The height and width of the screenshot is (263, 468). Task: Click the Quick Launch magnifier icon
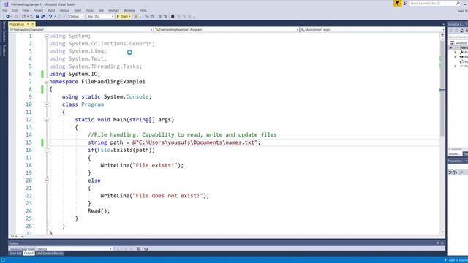click(458, 3)
